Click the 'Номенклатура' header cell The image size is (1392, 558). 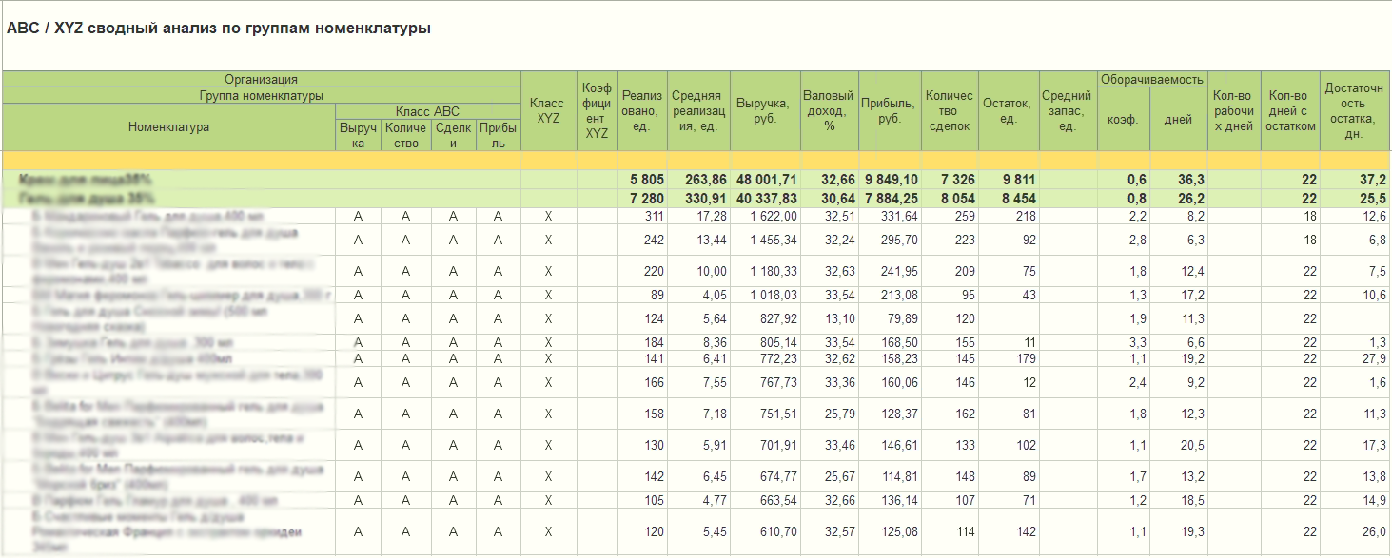[168, 126]
